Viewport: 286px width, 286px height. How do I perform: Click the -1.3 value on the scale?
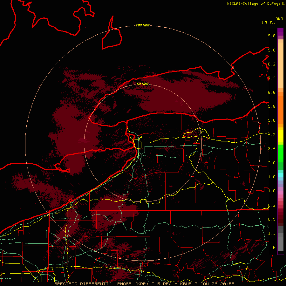(270, 233)
